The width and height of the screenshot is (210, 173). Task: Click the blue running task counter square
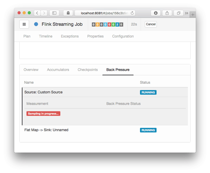117,24
